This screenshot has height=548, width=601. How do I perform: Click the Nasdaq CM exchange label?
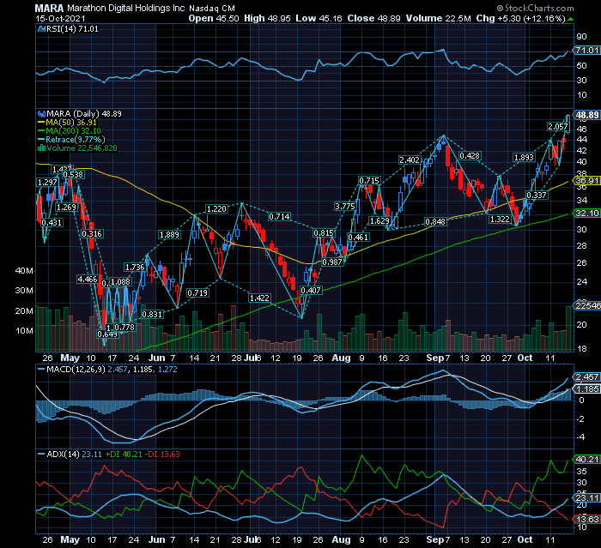click(212, 8)
